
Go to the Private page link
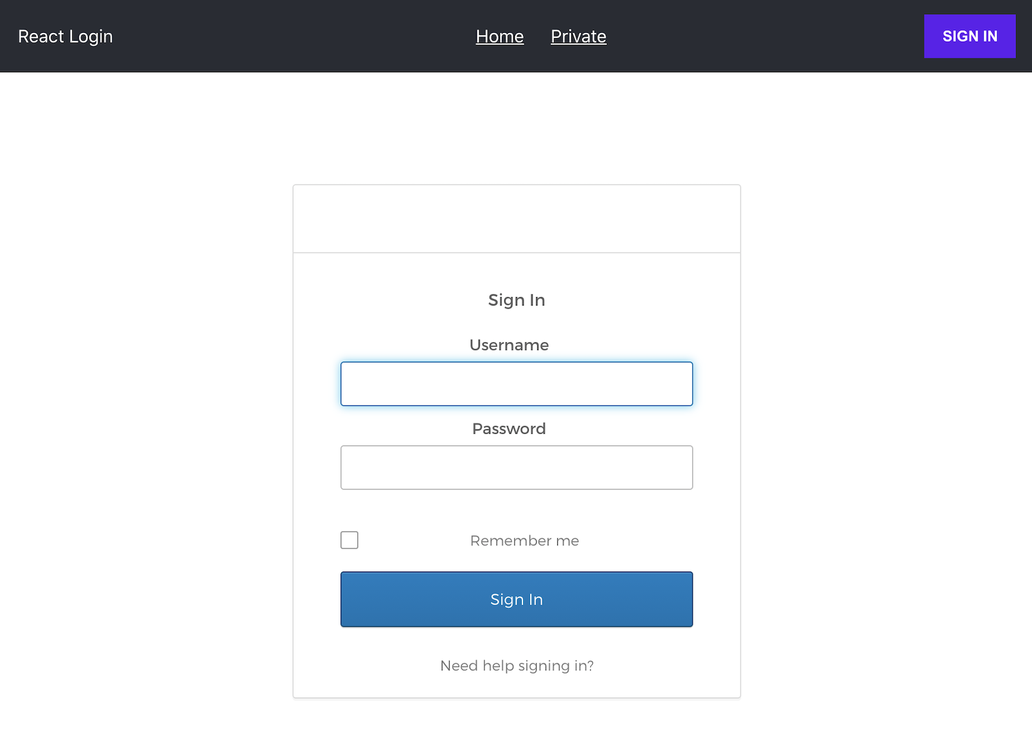pyautogui.click(x=578, y=37)
